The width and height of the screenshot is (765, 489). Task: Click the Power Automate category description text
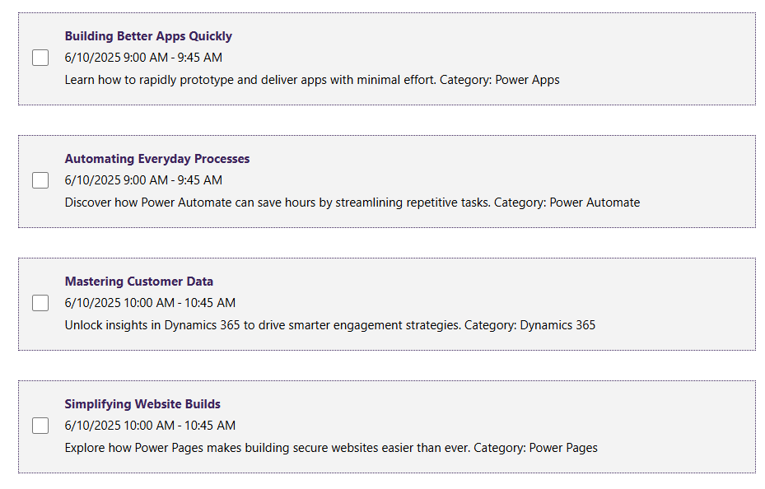(x=352, y=203)
